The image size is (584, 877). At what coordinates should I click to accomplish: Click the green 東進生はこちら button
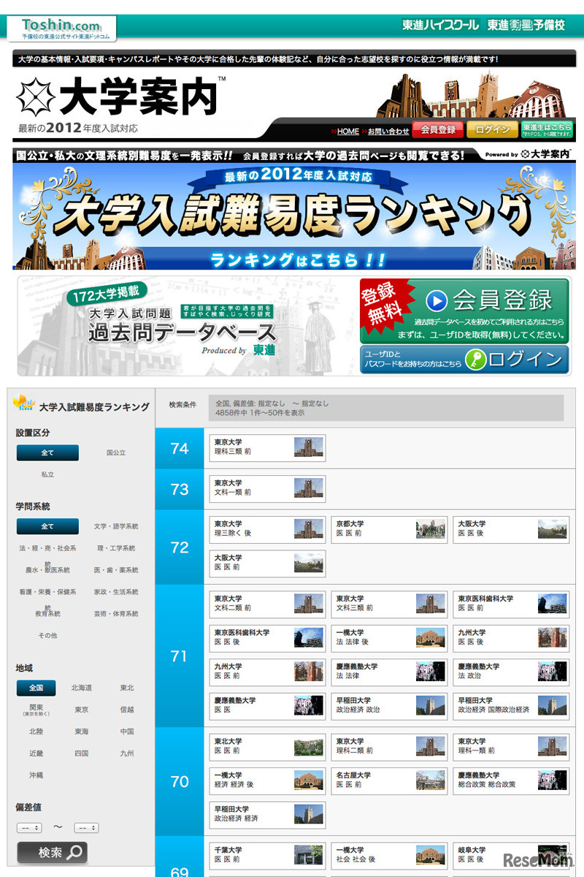[x=547, y=129]
